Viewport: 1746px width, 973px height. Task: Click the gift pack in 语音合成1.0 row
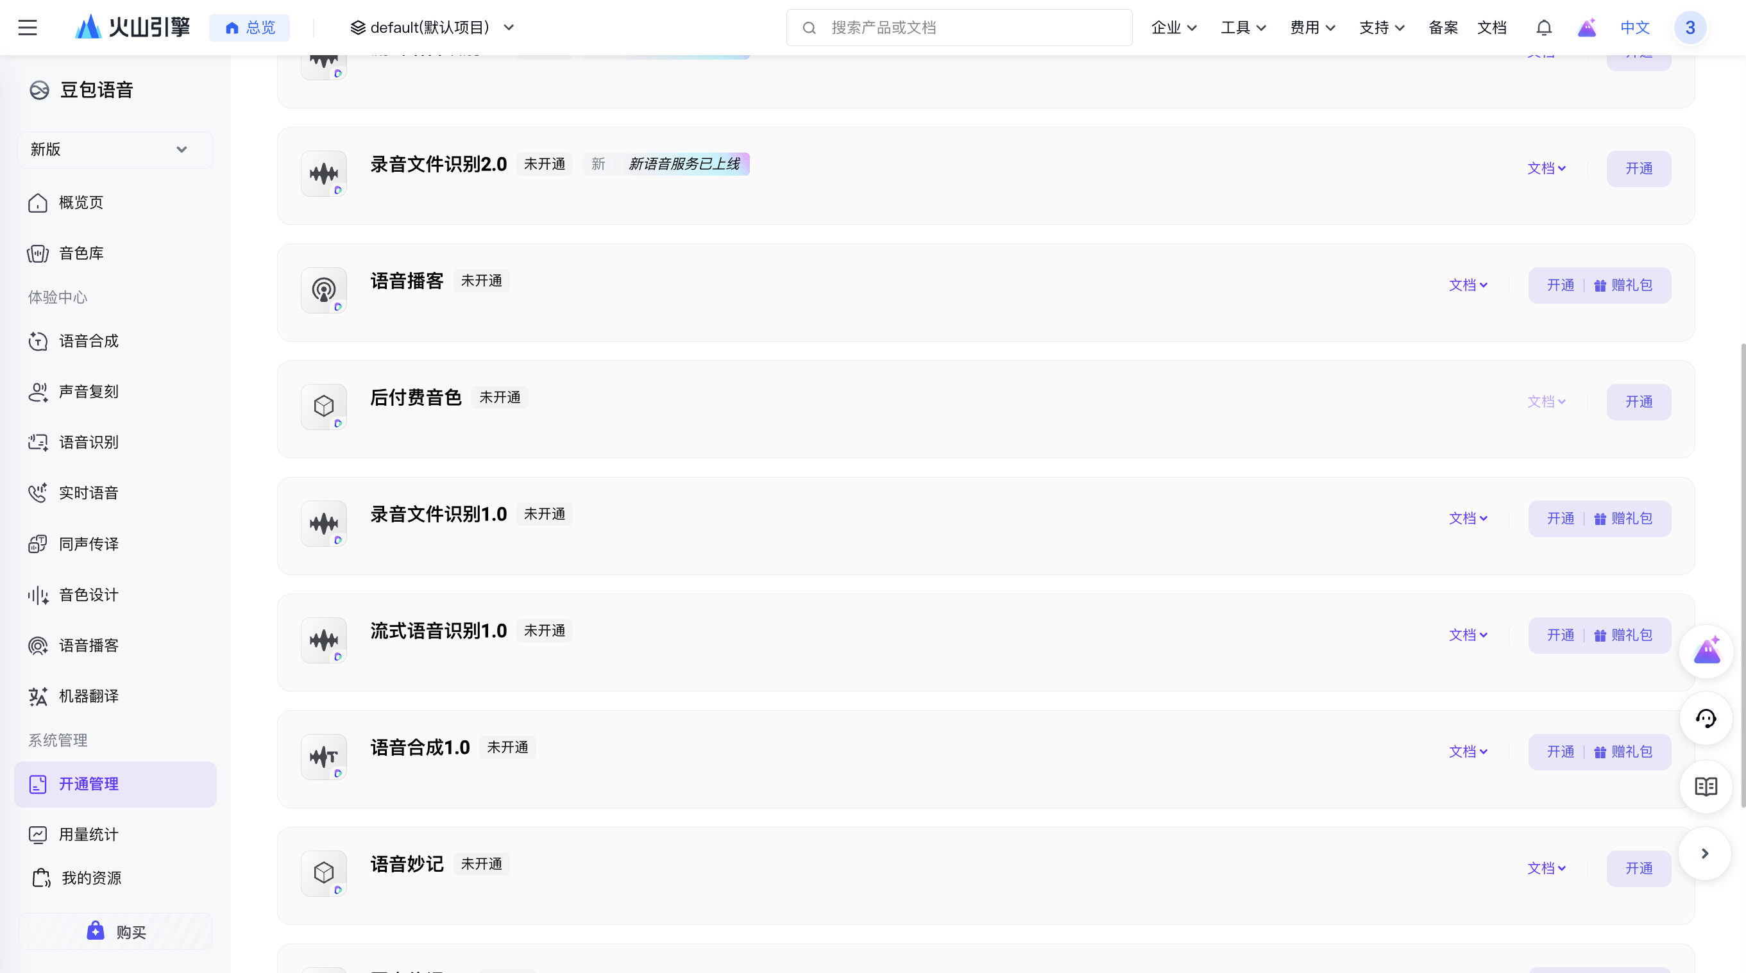coord(1623,753)
